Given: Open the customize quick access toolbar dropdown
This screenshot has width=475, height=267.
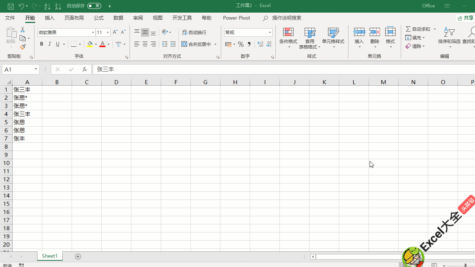Looking at the screenshot, I should (109, 6).
